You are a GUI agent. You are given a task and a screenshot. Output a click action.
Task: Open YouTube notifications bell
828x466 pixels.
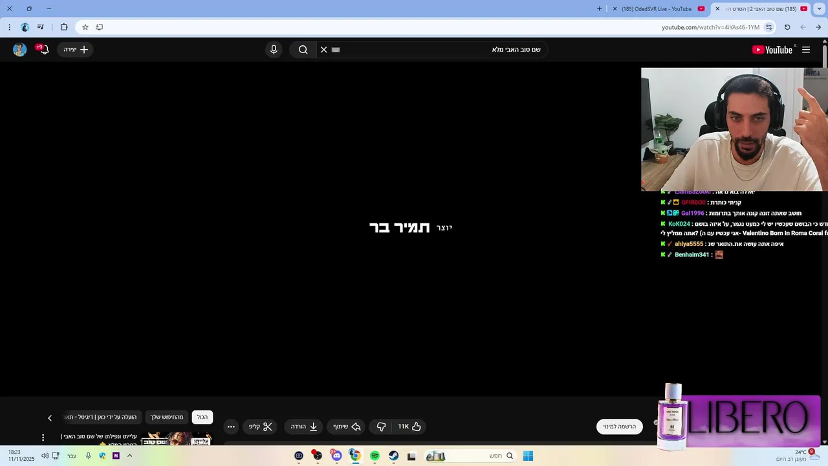tap(43, 50)
